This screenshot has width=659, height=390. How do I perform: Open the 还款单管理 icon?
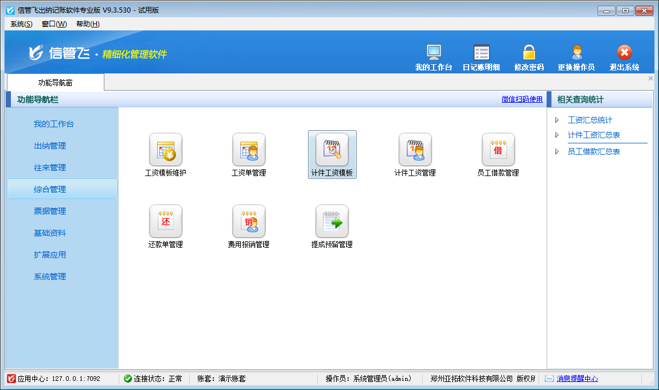tap(165, 222)
